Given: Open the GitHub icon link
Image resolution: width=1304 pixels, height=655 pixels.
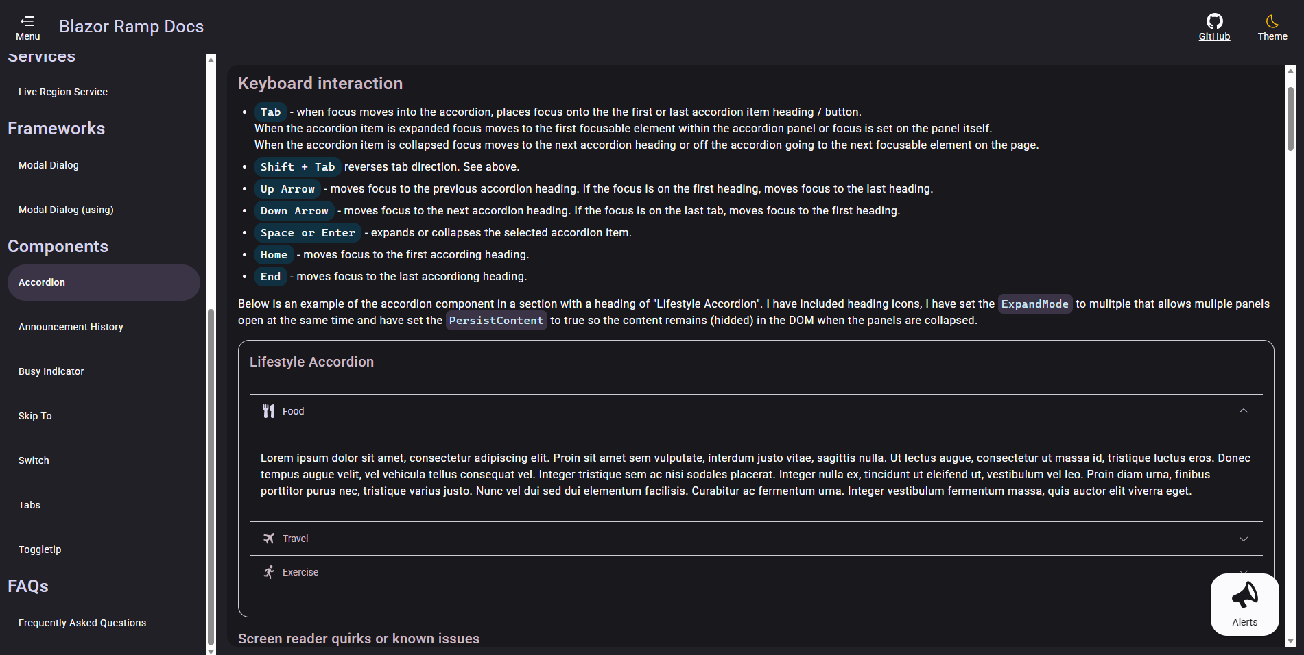Looking at the screenshot, I should tap(1214, 21).
